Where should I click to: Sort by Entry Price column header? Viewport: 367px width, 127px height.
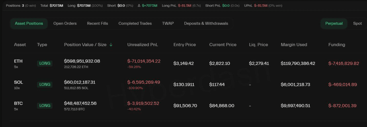click(x=184, y=45)
